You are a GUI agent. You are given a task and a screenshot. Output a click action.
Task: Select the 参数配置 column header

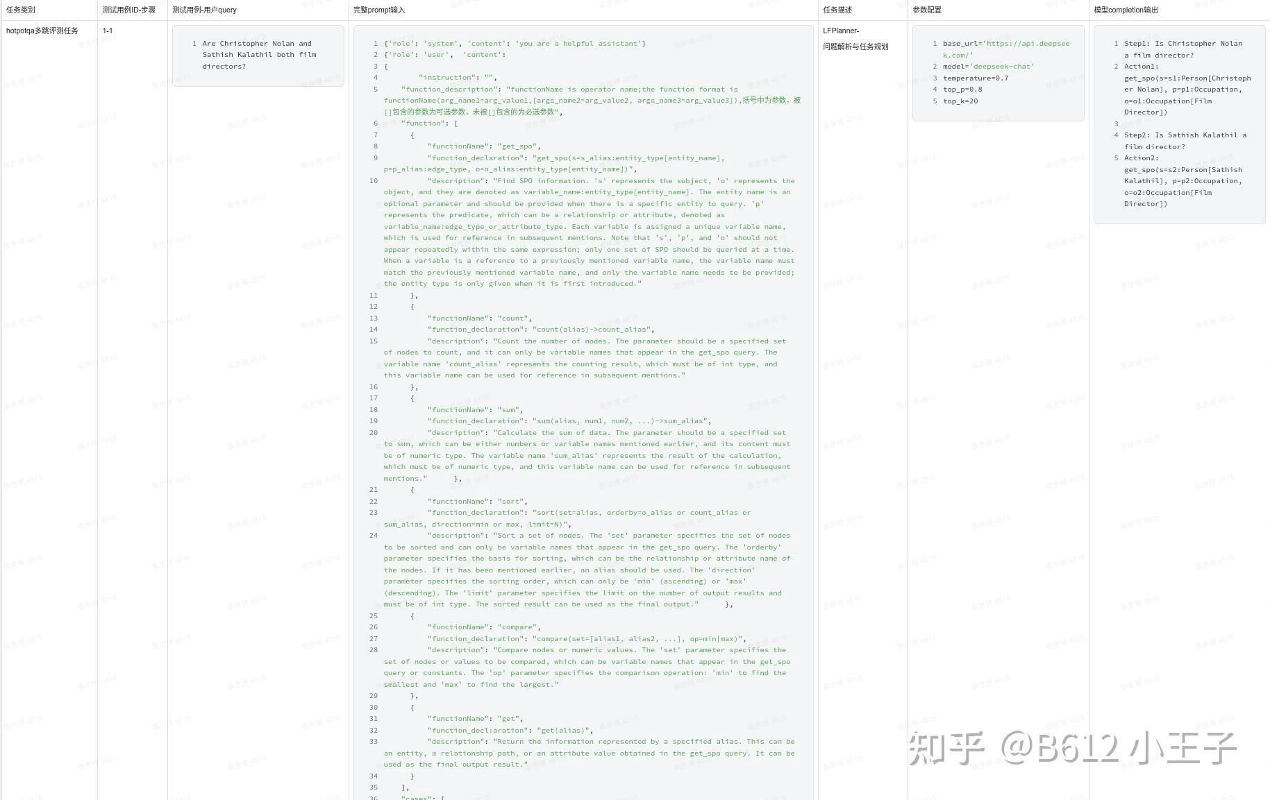click(927, 10)
